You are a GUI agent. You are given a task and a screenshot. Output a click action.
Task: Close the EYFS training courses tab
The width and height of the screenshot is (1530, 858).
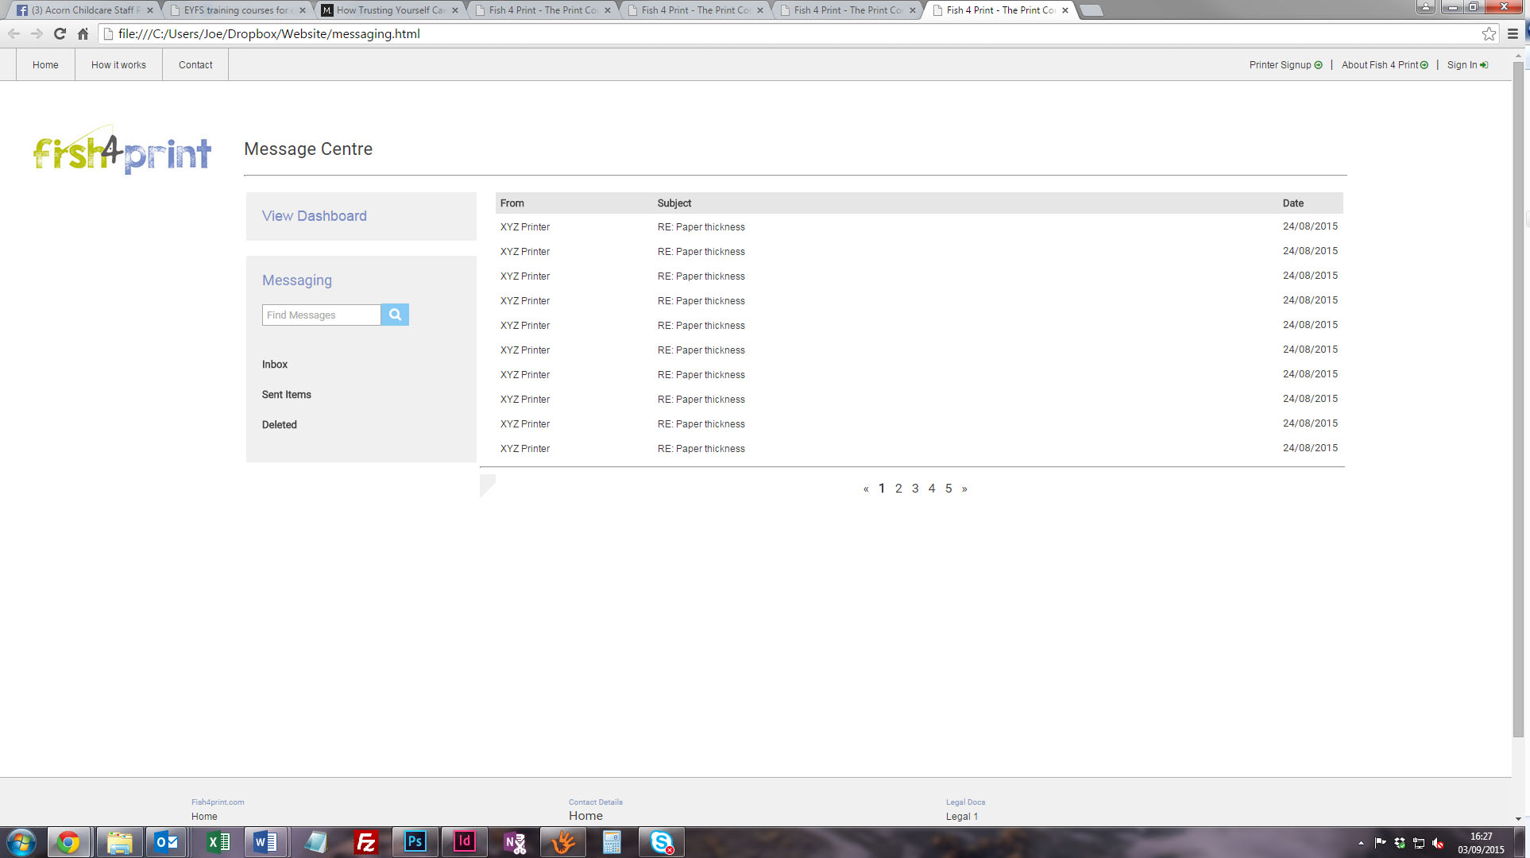(303, 10)
